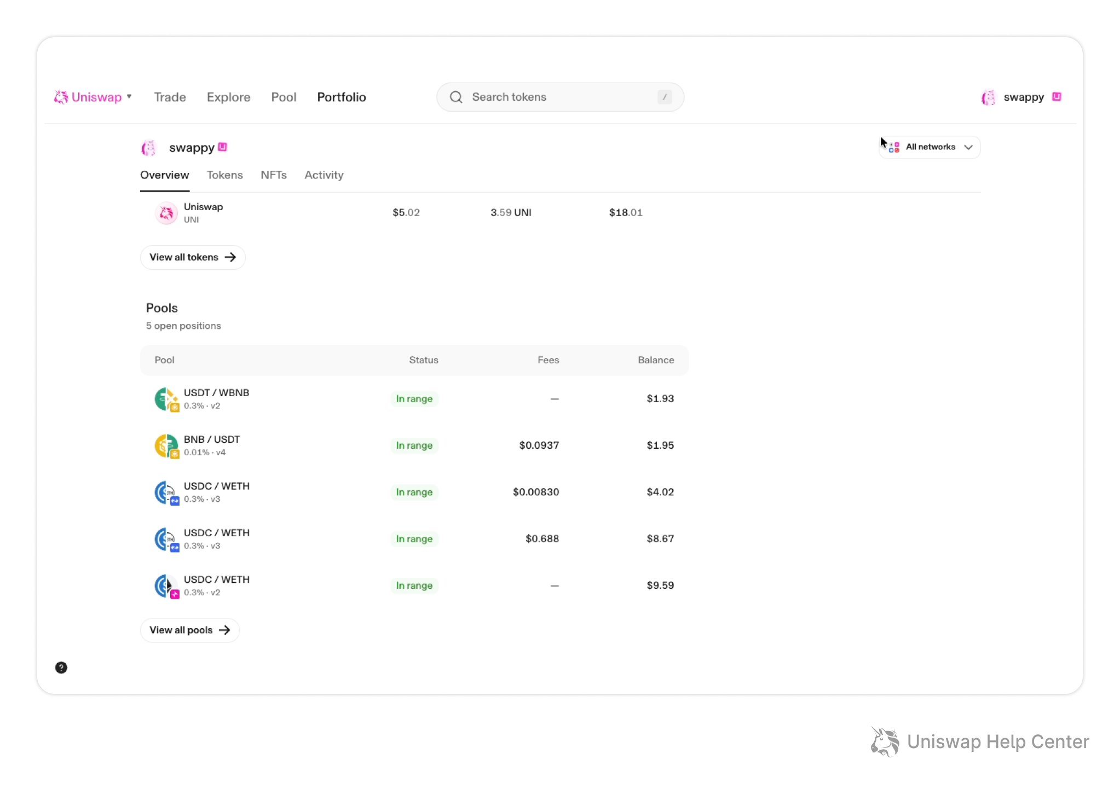
Task: Click View all tokens button
Action: pyautogui.click(x=193, y=257)
